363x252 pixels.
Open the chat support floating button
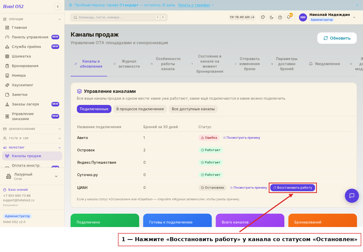point(352,196)
